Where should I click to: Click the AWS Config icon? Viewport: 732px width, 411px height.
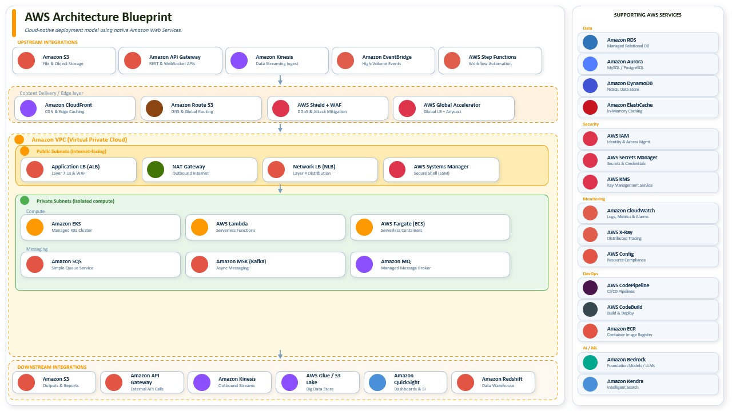[x=590, y=256]
